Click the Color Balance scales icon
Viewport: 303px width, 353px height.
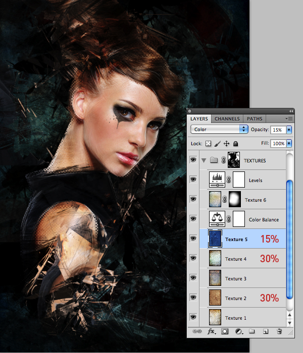tap(217, 219)
